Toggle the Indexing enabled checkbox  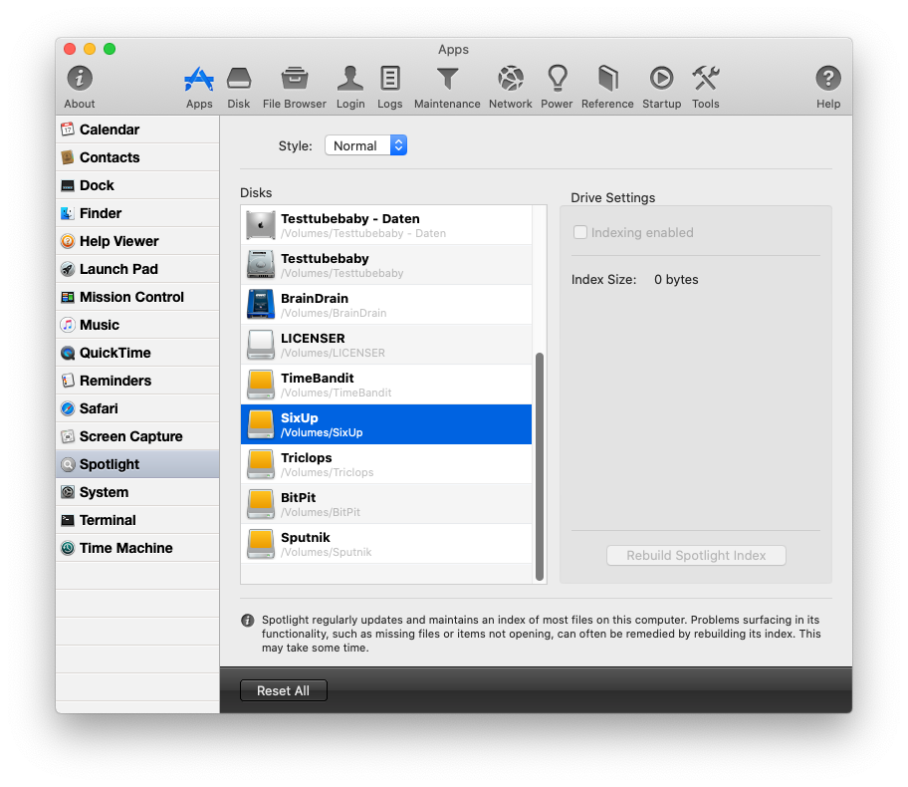(580, 232)
